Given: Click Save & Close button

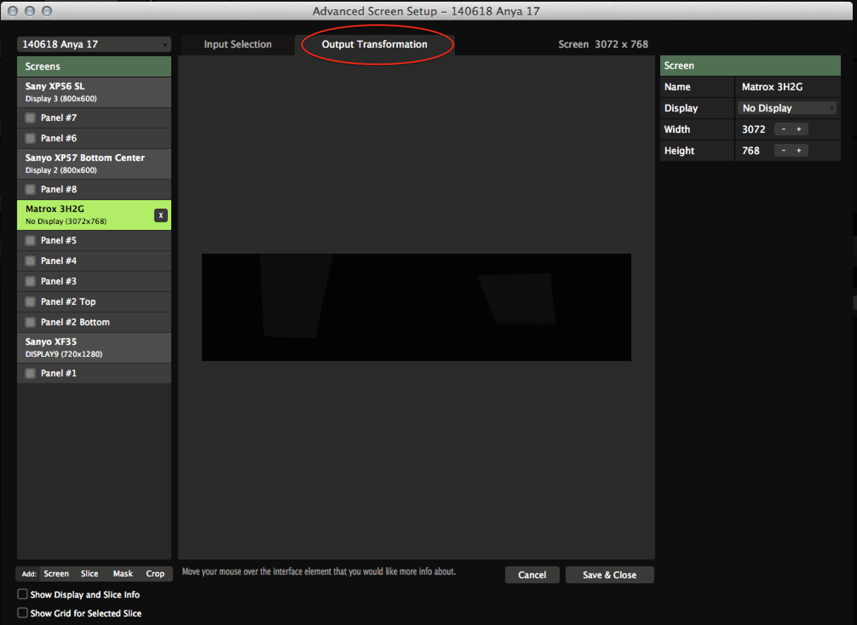Looking at the screenshot, I should 609,575.
